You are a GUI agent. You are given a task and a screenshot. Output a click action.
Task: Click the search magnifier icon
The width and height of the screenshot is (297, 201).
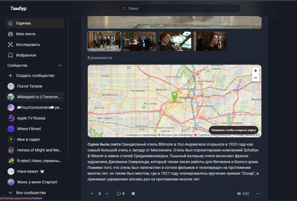(124, 9)
